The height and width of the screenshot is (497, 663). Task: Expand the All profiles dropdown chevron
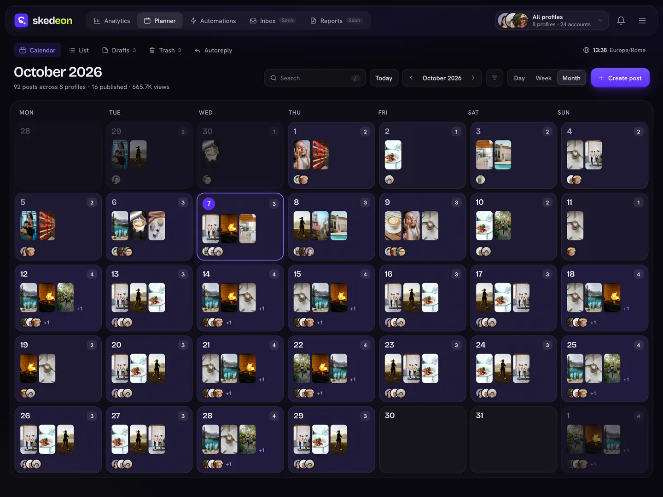600,20
